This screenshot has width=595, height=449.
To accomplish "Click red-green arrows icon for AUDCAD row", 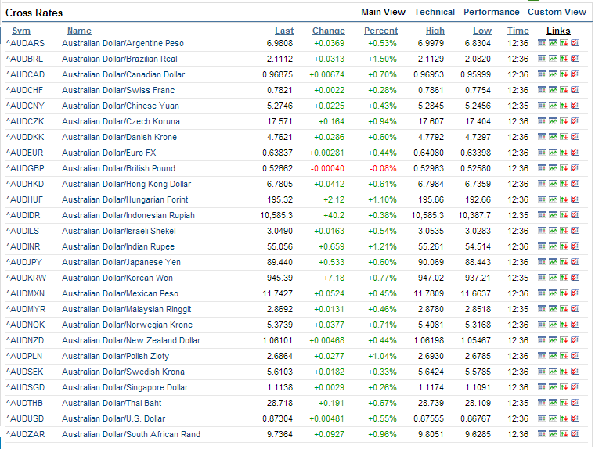I will [x=564, y=74].
